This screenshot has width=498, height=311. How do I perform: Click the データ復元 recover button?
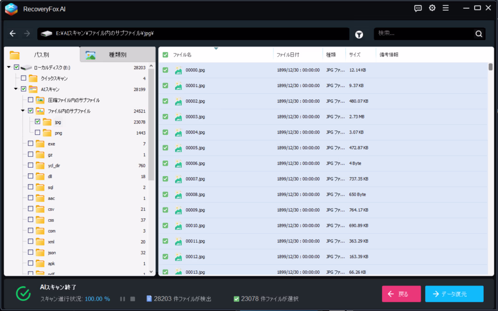coord(455,294)
